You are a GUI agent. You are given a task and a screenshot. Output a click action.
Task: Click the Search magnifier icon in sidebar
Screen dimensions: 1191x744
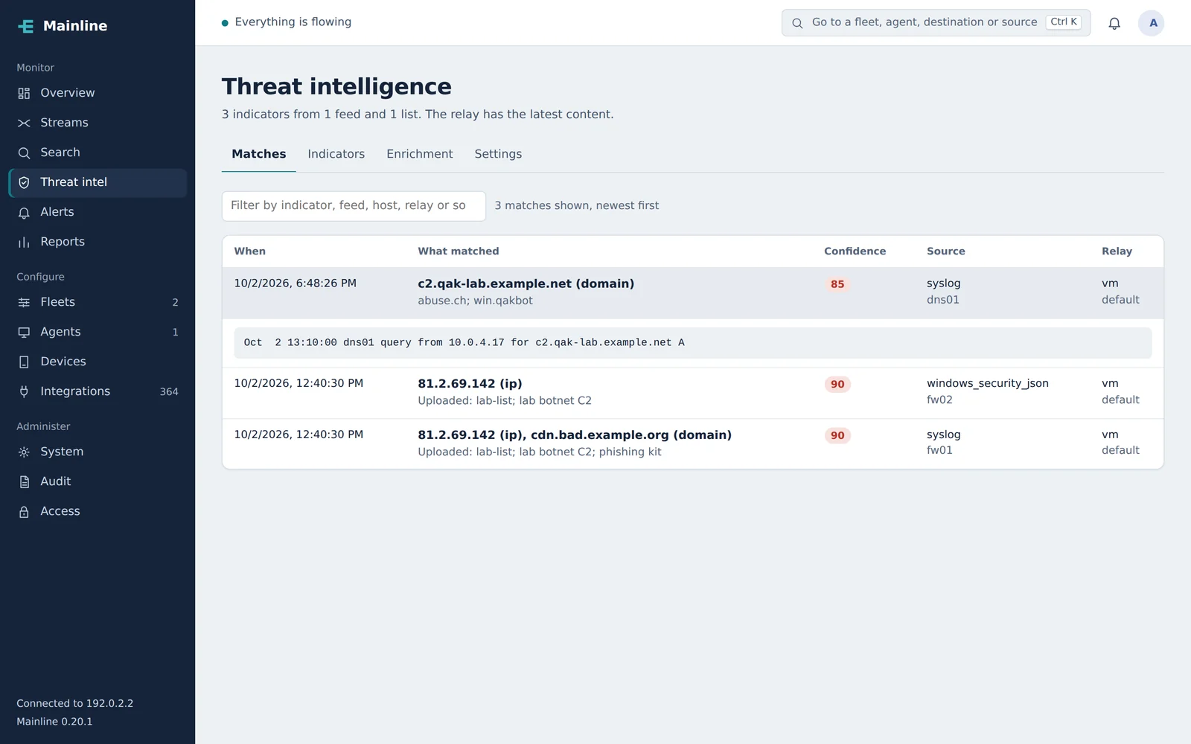click(x=24, y=153)
